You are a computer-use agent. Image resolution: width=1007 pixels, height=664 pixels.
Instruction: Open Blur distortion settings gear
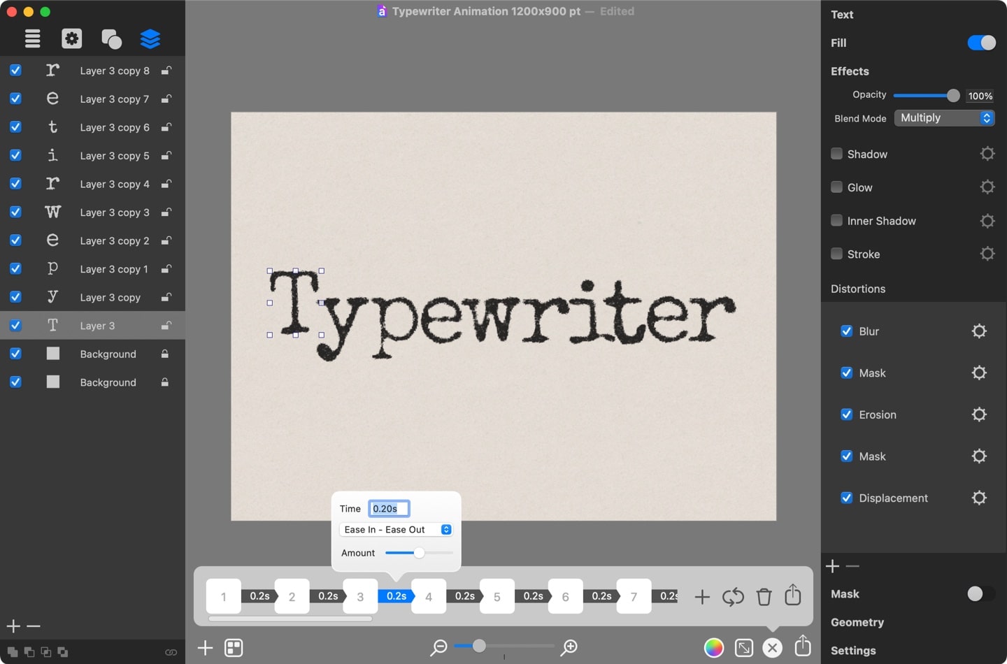click(979, 331)
